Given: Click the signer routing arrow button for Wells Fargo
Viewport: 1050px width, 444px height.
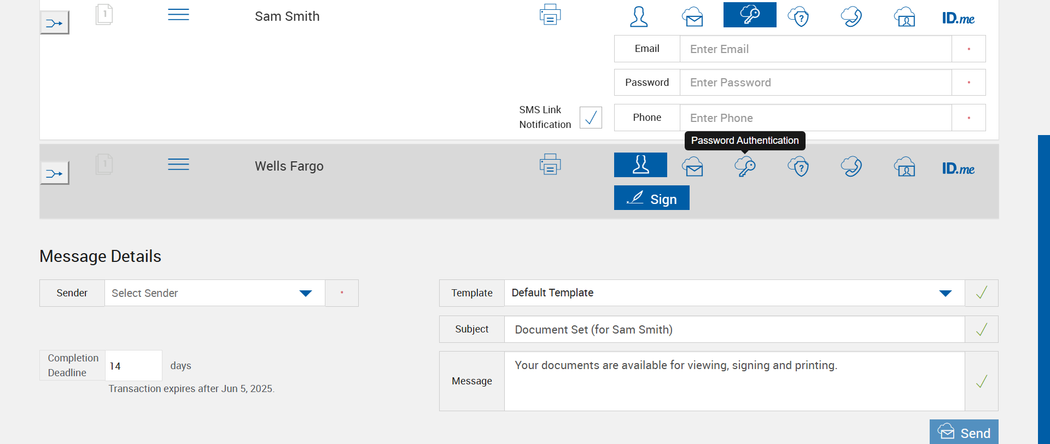Looking at the screenshot, I should coord(54,173).
